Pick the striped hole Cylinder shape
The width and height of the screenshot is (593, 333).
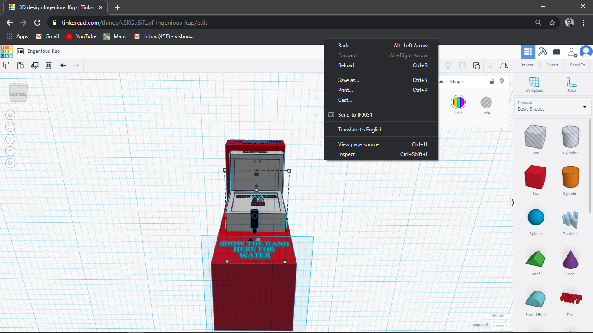point(570,137)
